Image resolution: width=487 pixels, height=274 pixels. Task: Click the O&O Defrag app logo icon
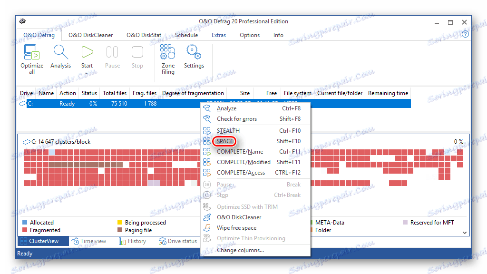(22, 21)
